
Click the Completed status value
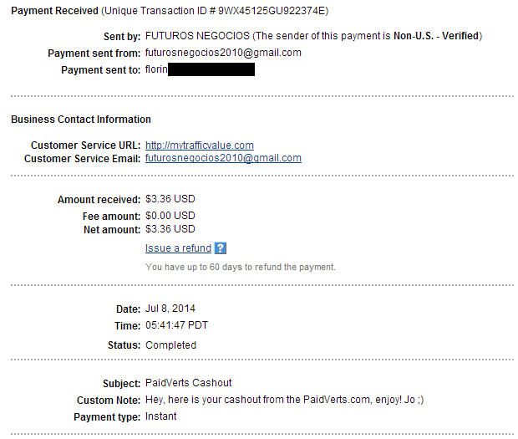click(x=170, y=345)
